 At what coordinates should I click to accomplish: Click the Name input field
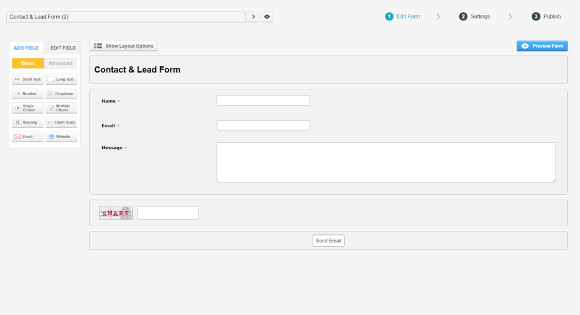263,101
